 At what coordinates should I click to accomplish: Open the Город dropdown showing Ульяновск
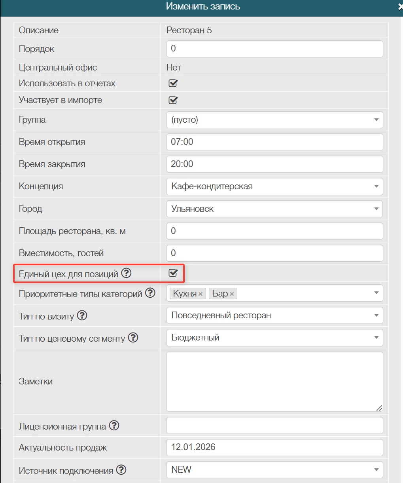tap(274, 209)
